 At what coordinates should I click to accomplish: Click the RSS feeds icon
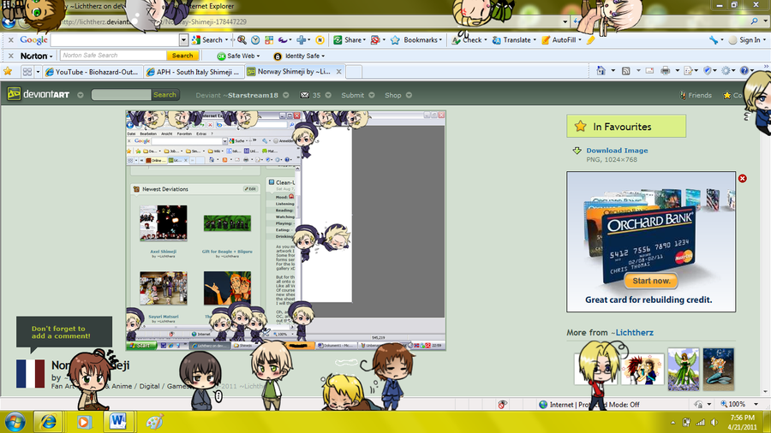[626, 71]
